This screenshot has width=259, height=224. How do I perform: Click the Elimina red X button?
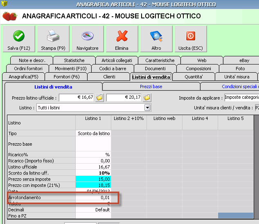point(122,39)
